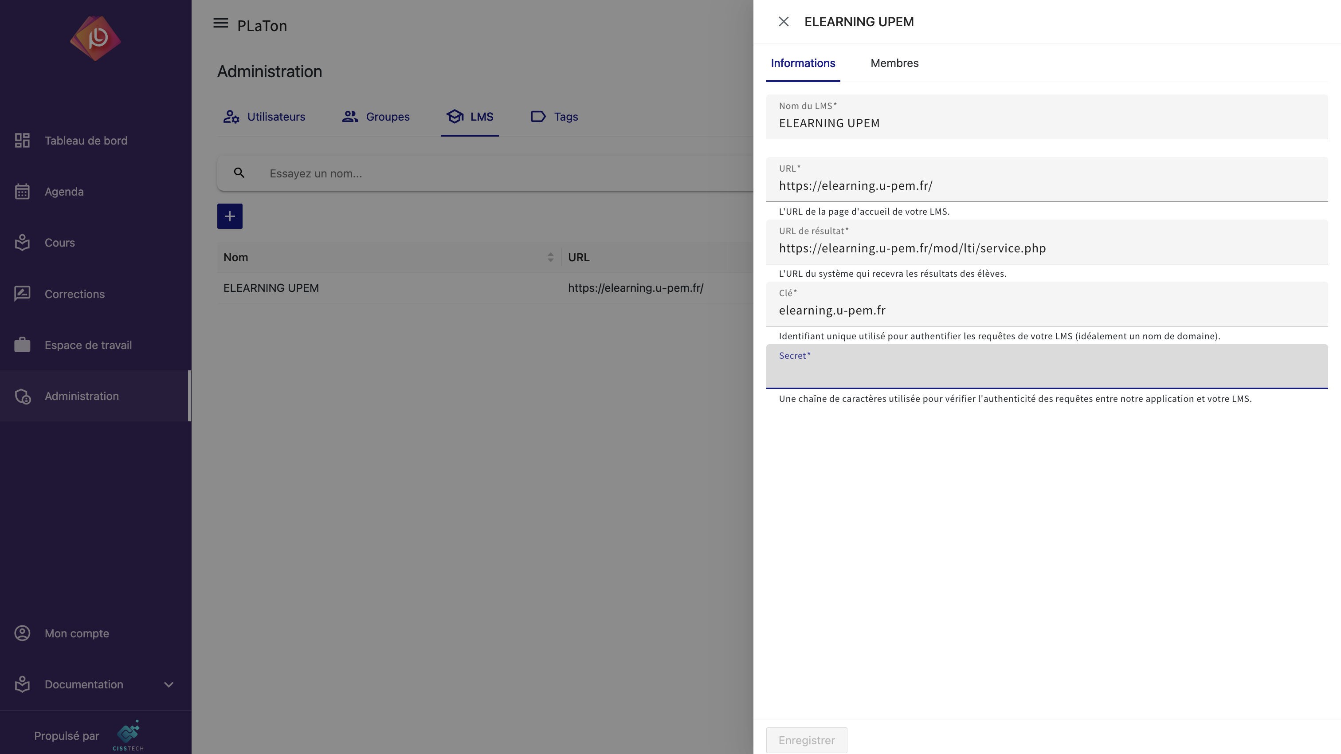Switch to Membres tab

(x=894, y=63)
